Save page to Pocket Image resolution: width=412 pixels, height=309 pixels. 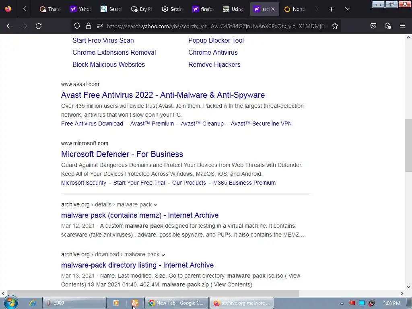(373, 26)
